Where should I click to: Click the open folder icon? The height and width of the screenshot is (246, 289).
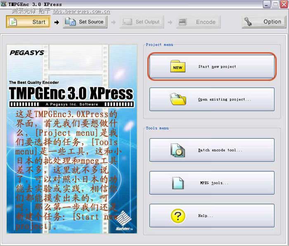[x=178, y=99]
